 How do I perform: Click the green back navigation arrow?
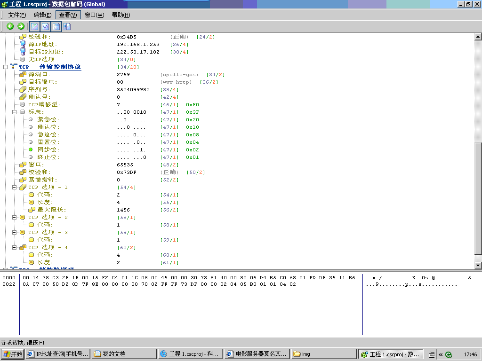click(x=10, y=26)
